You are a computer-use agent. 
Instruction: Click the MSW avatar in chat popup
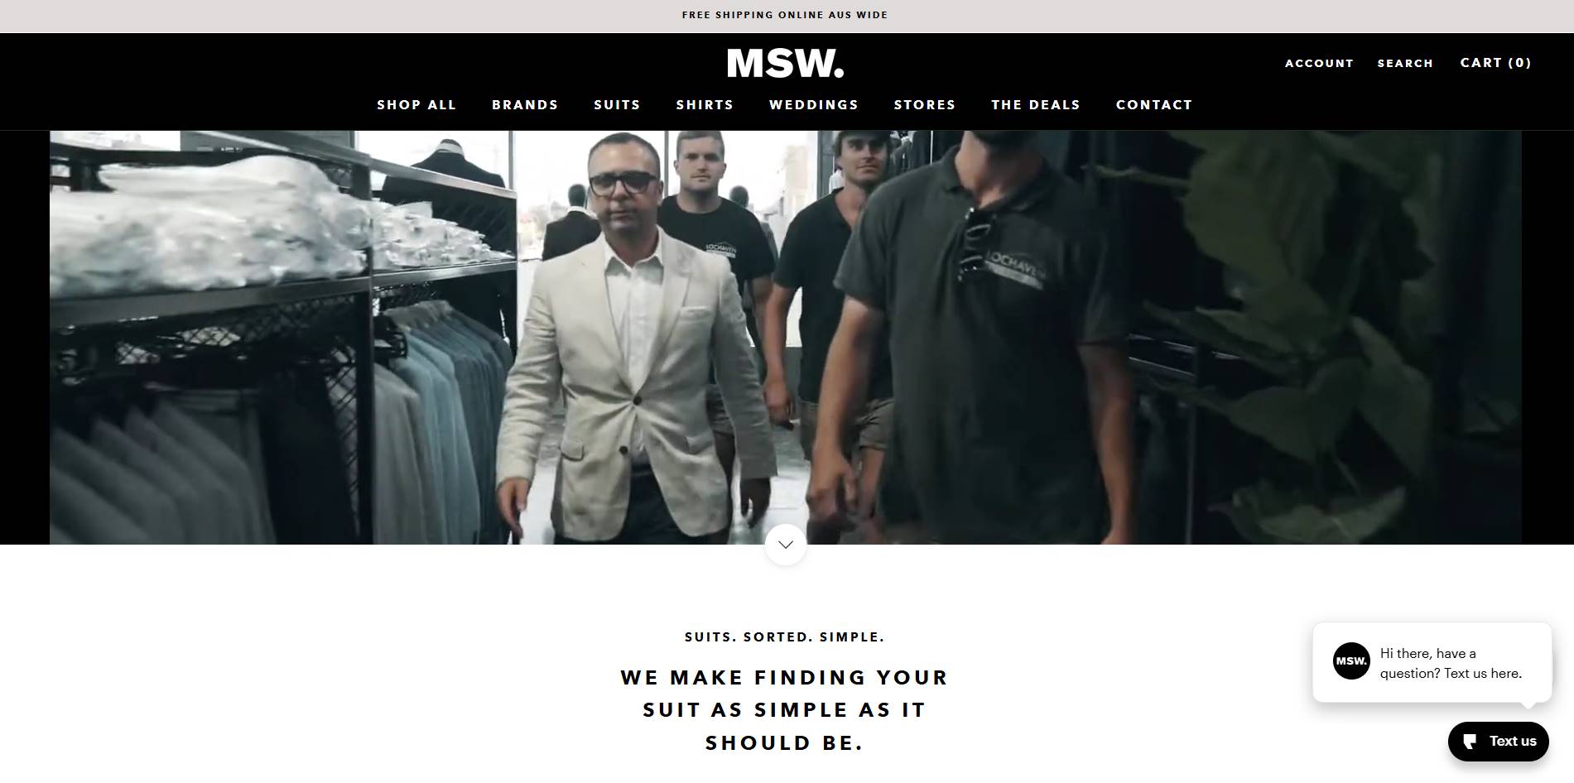1351,661
